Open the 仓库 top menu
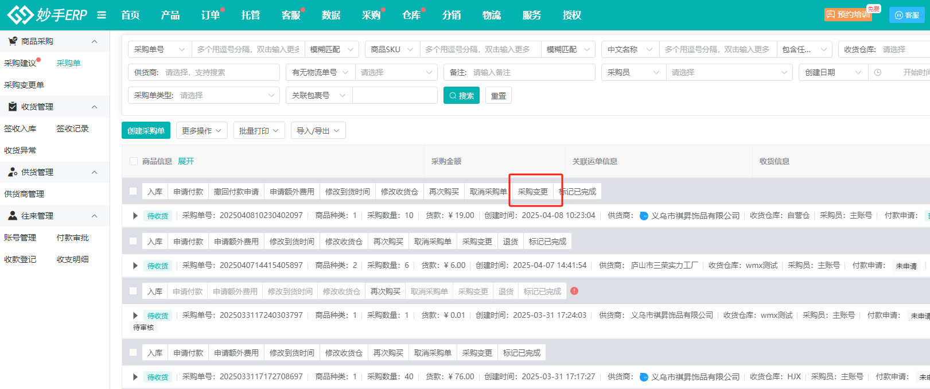The height and width of the screenshot is (389, 930). pos(411,15)
